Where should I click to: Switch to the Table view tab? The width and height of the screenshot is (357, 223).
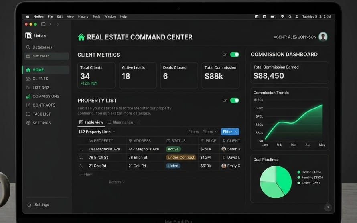click(91, 122)
